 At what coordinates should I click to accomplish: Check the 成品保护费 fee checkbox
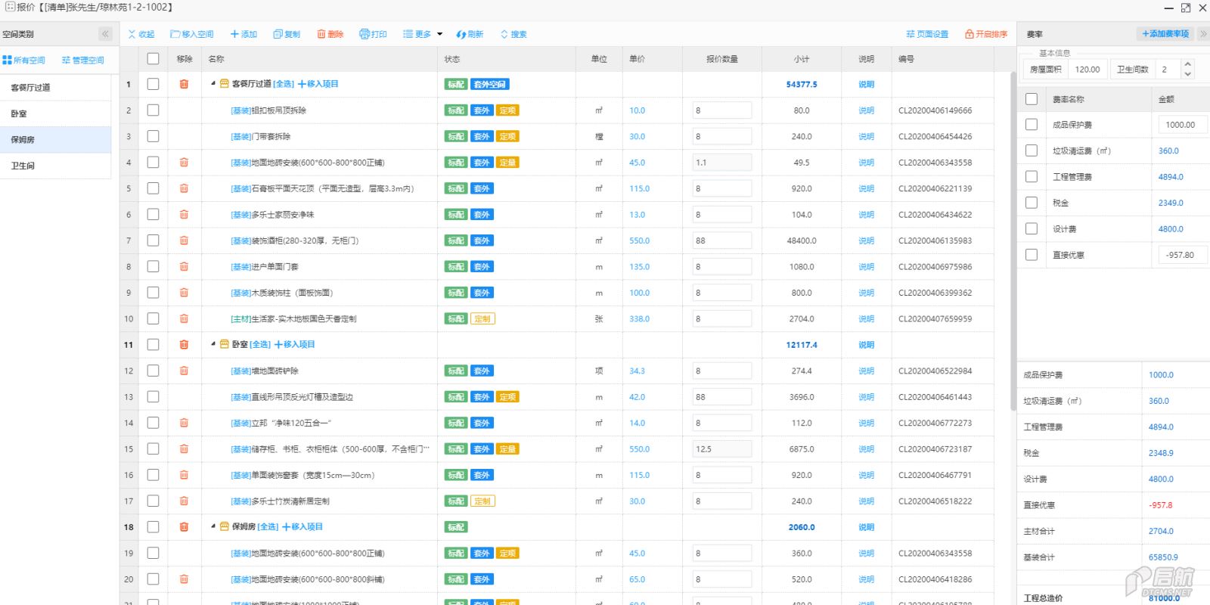[x=1032, y=124]
